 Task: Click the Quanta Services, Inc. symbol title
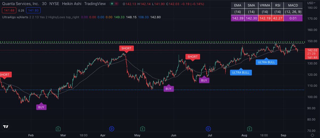pyautogui.click(x=21, y=4)
